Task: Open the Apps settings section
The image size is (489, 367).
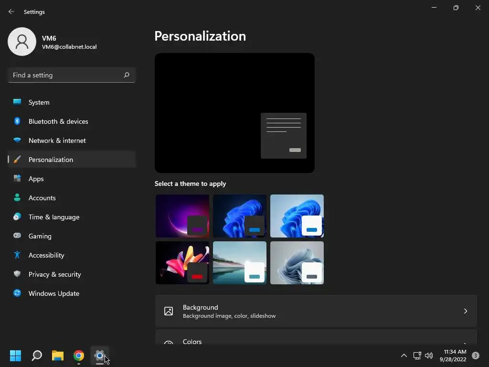Action: tap(72, 179)
